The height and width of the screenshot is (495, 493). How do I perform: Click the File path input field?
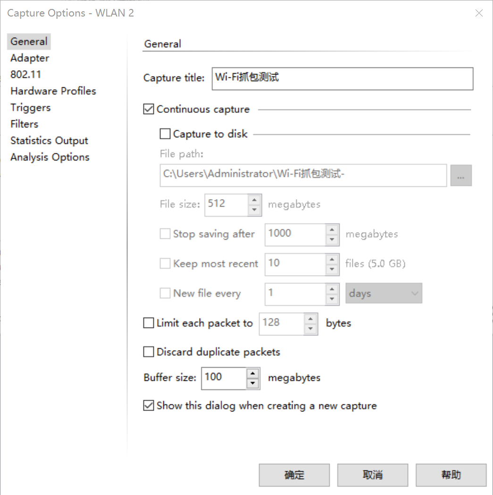pos(303,175)
